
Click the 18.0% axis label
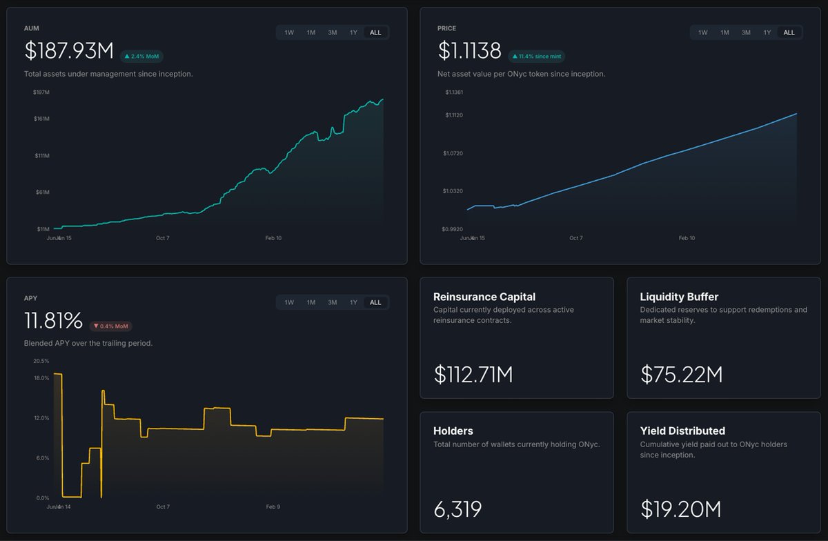pos(41,378)
